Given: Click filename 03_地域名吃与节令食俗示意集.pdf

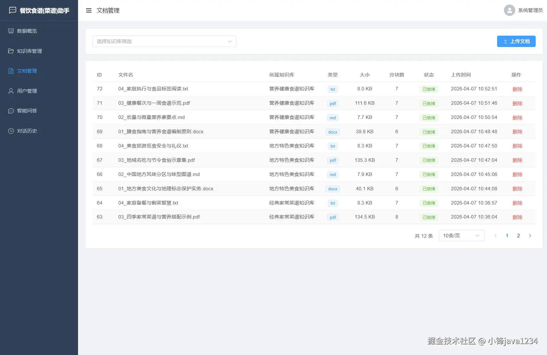Looking at the screenshot, I should point(156,160).
